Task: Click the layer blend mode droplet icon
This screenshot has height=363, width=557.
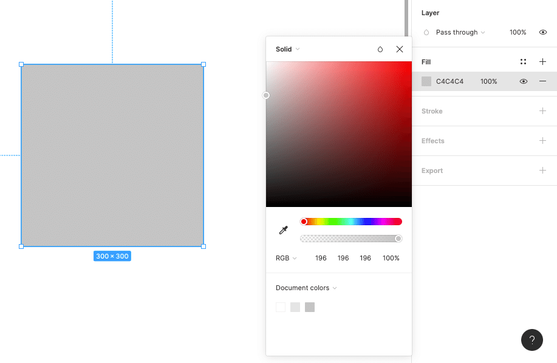Action: click(426, 32)
